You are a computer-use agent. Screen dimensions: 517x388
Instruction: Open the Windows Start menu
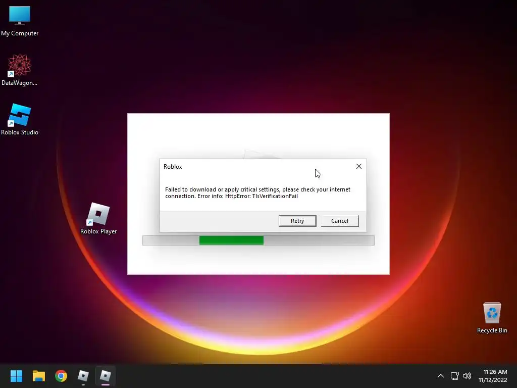[x=16, y=376]
